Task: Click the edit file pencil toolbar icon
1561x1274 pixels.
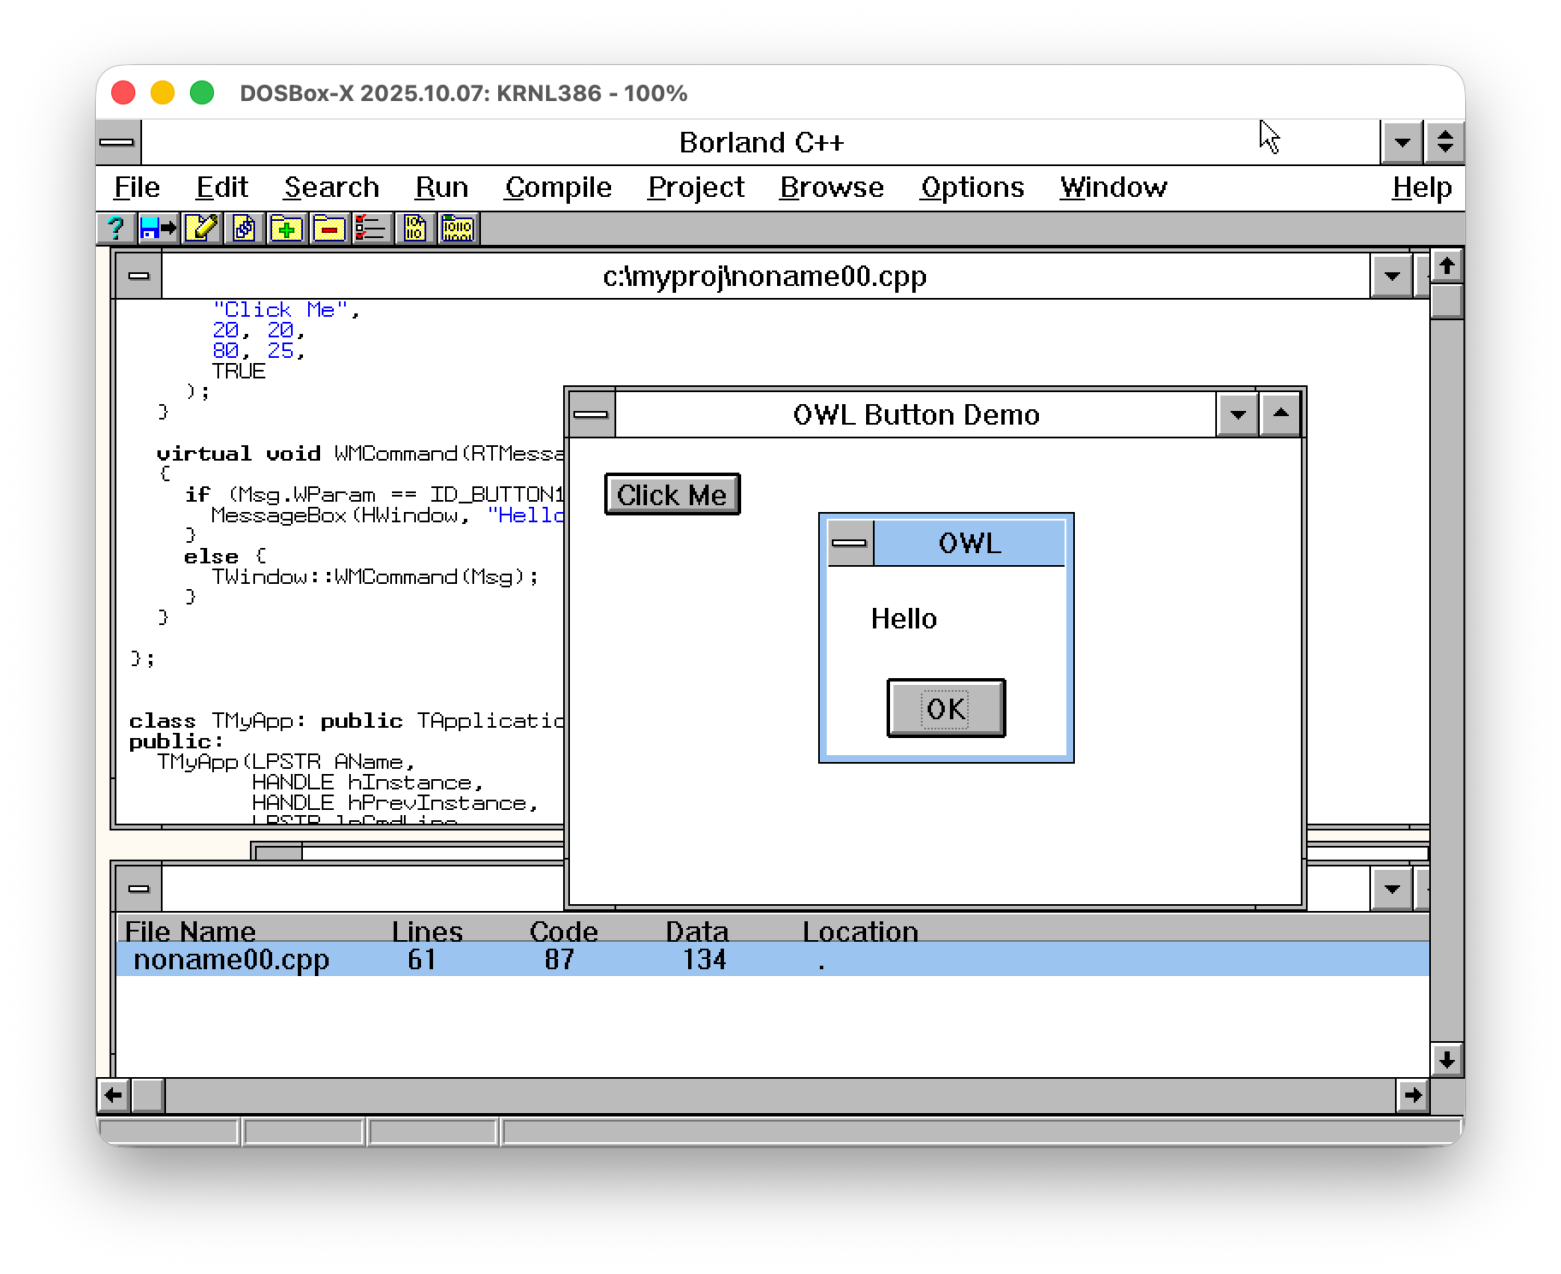Action: point(201,229)
